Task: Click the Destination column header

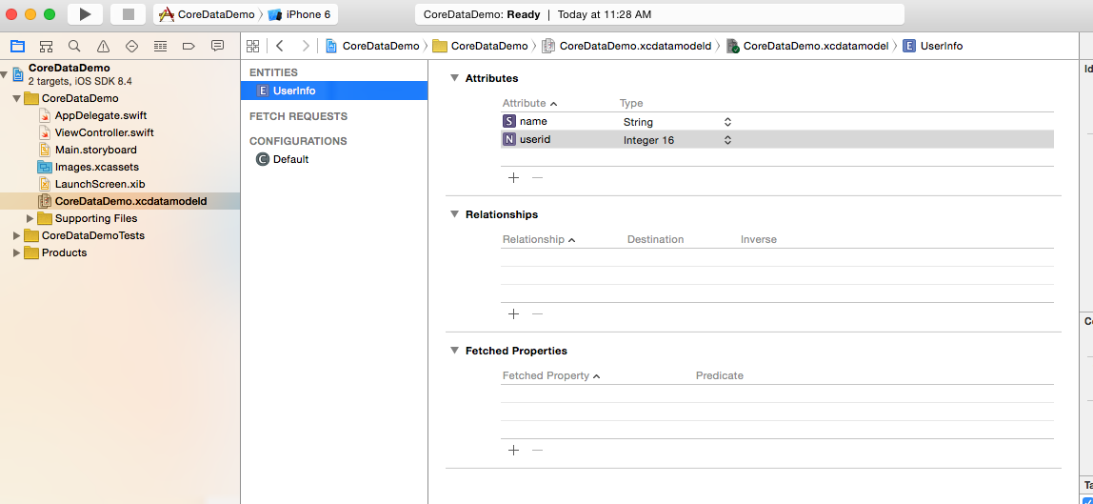Action: (655, 239)
